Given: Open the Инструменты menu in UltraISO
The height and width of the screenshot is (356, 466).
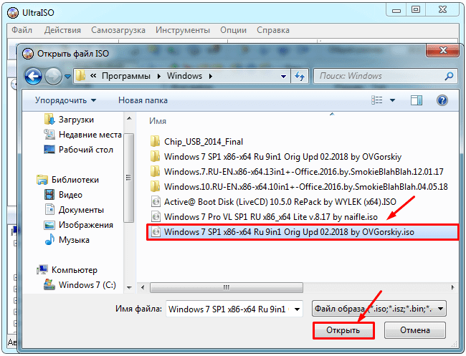Looking at the screenshot, I should coord(183,30).
